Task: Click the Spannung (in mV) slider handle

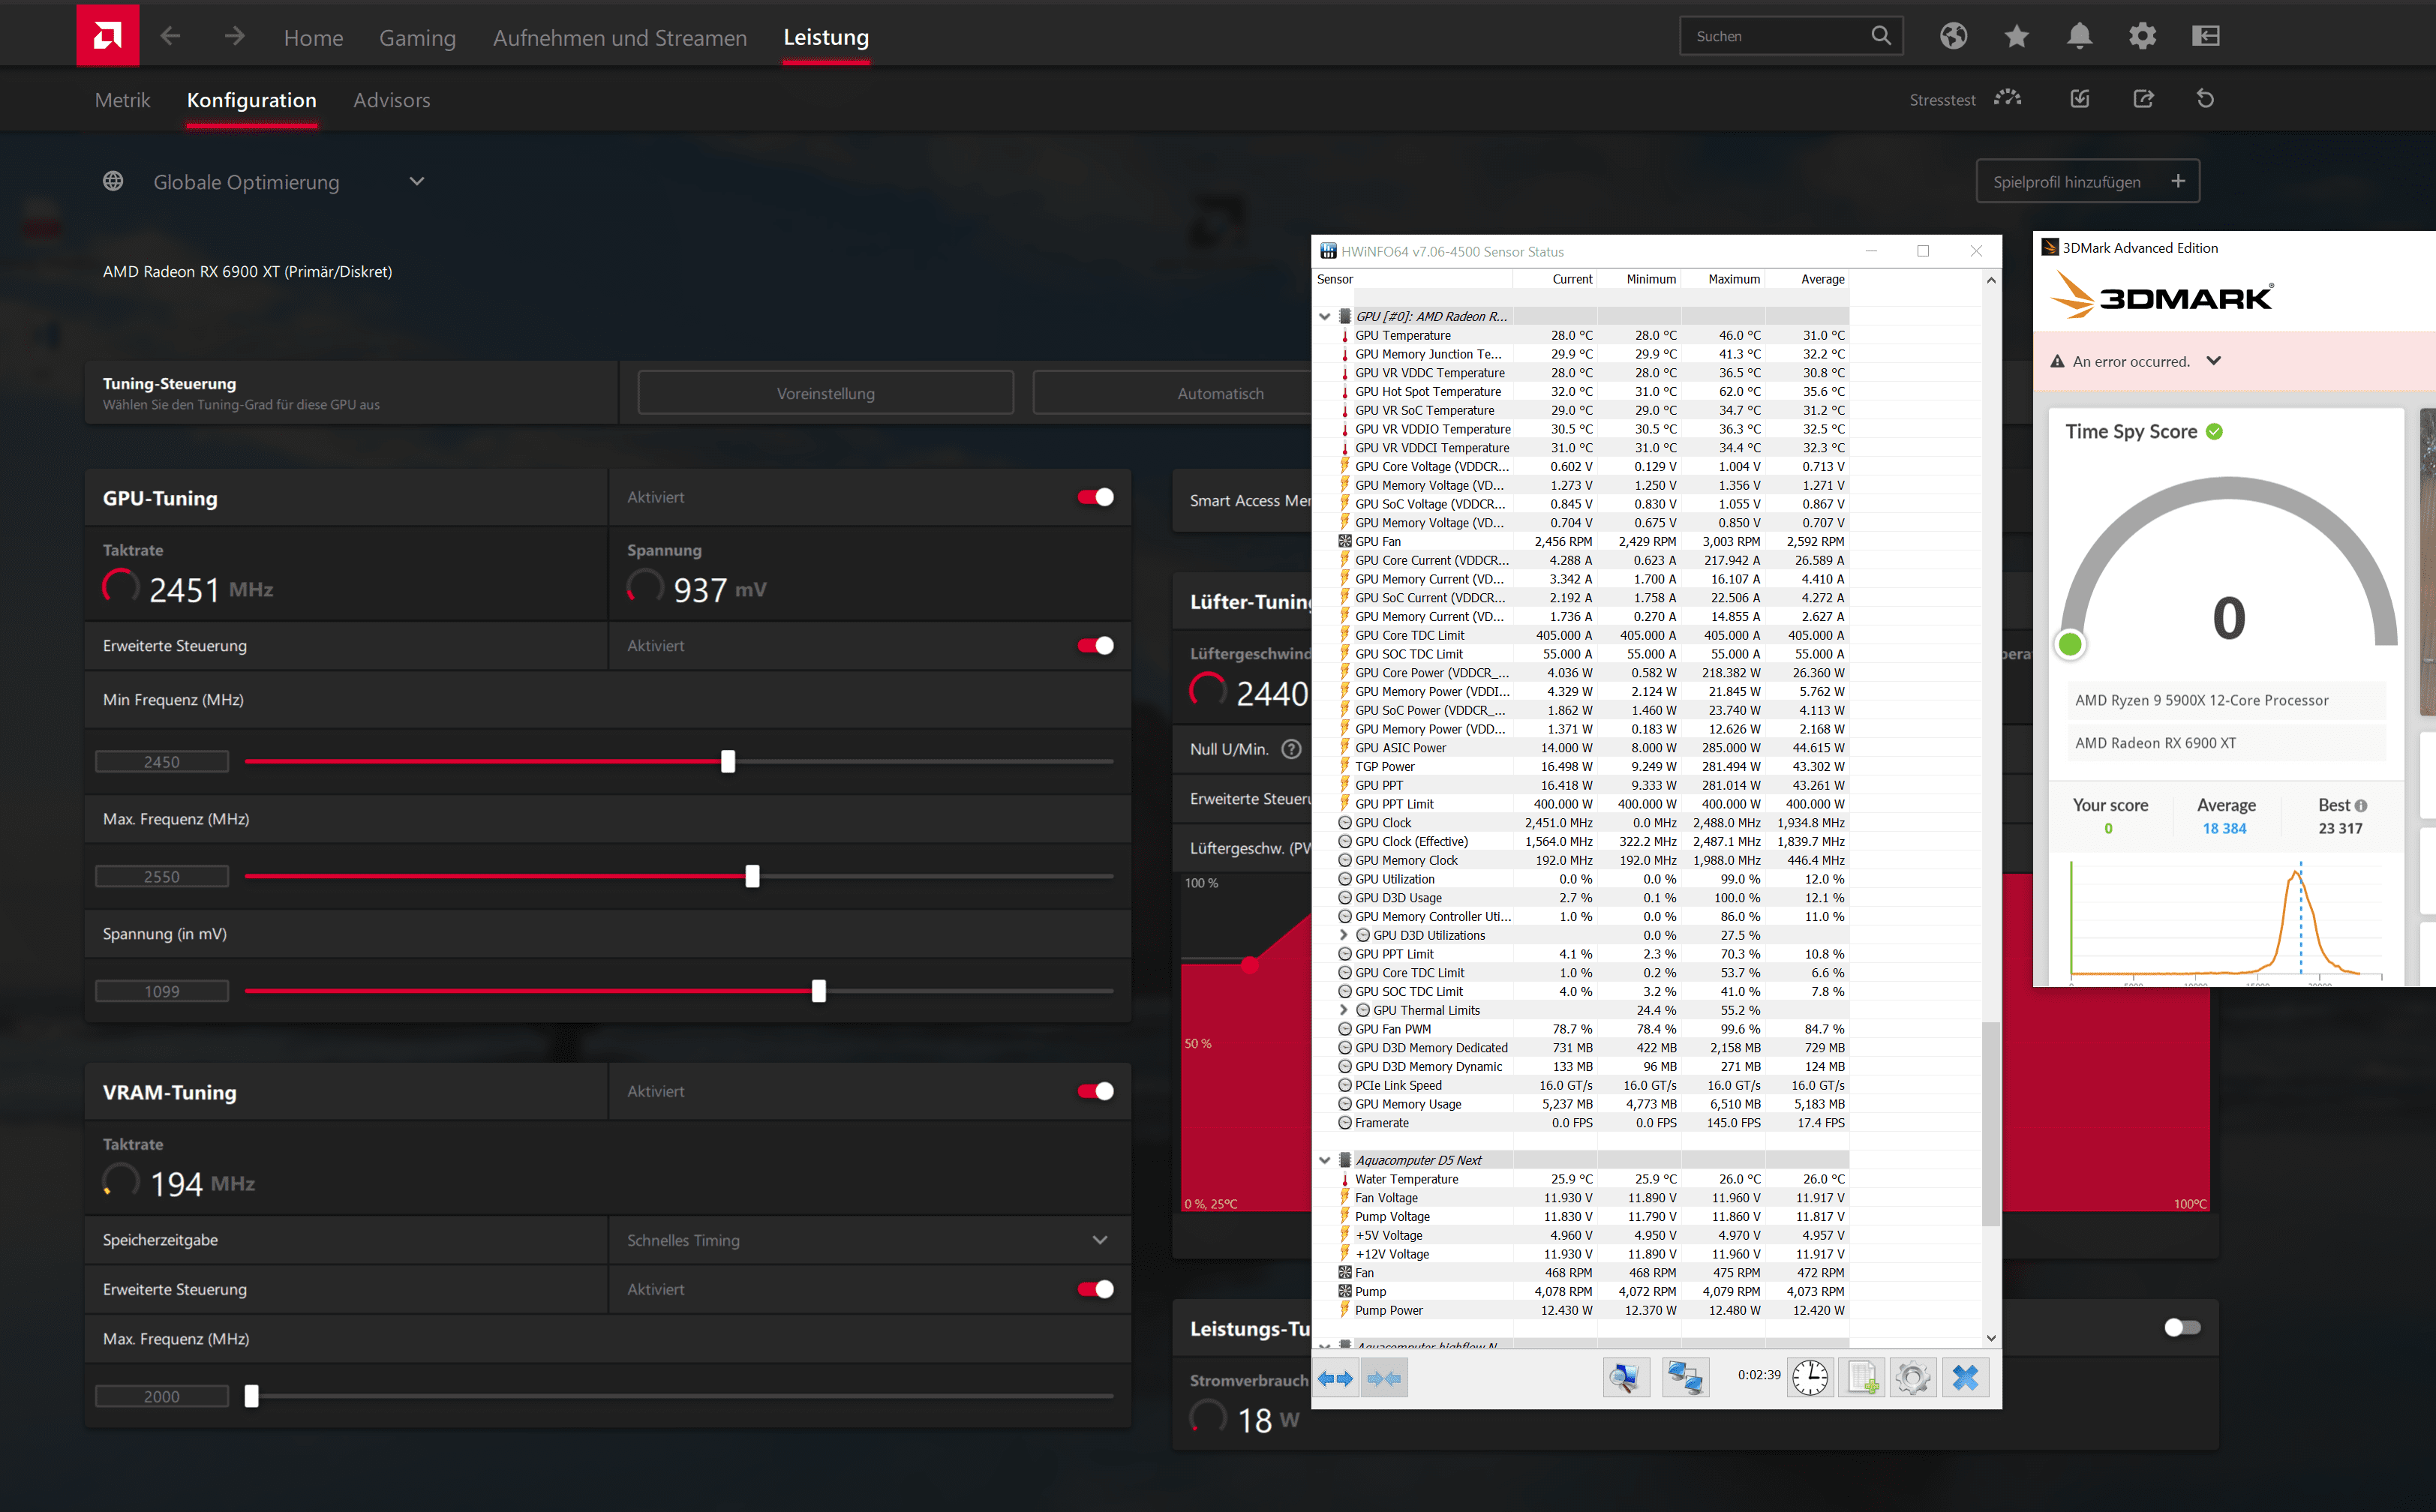Action: [819, 991]
